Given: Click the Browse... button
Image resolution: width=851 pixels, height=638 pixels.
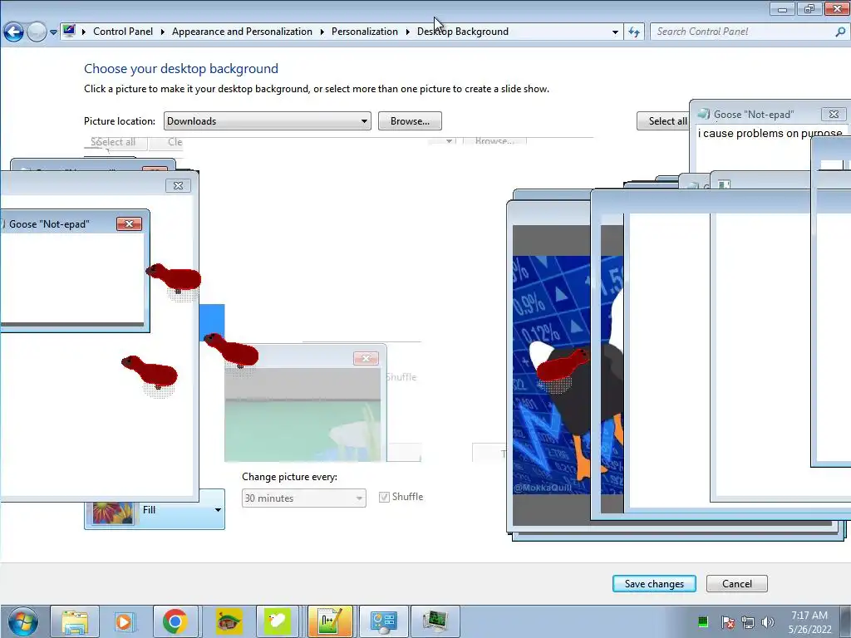Looking at the screenshot, I should point(410,121).
